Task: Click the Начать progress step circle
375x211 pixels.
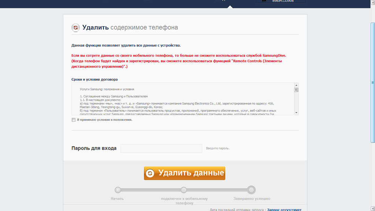Action: pos(118,190)
